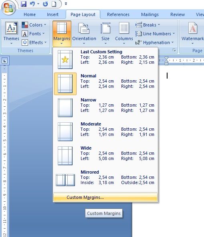Open Line Numbers dropdown
The width and height of the screenshot is (204, 237).
155,34
